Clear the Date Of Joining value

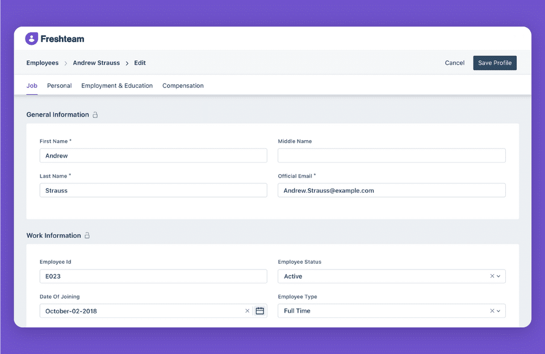[247, 311]
